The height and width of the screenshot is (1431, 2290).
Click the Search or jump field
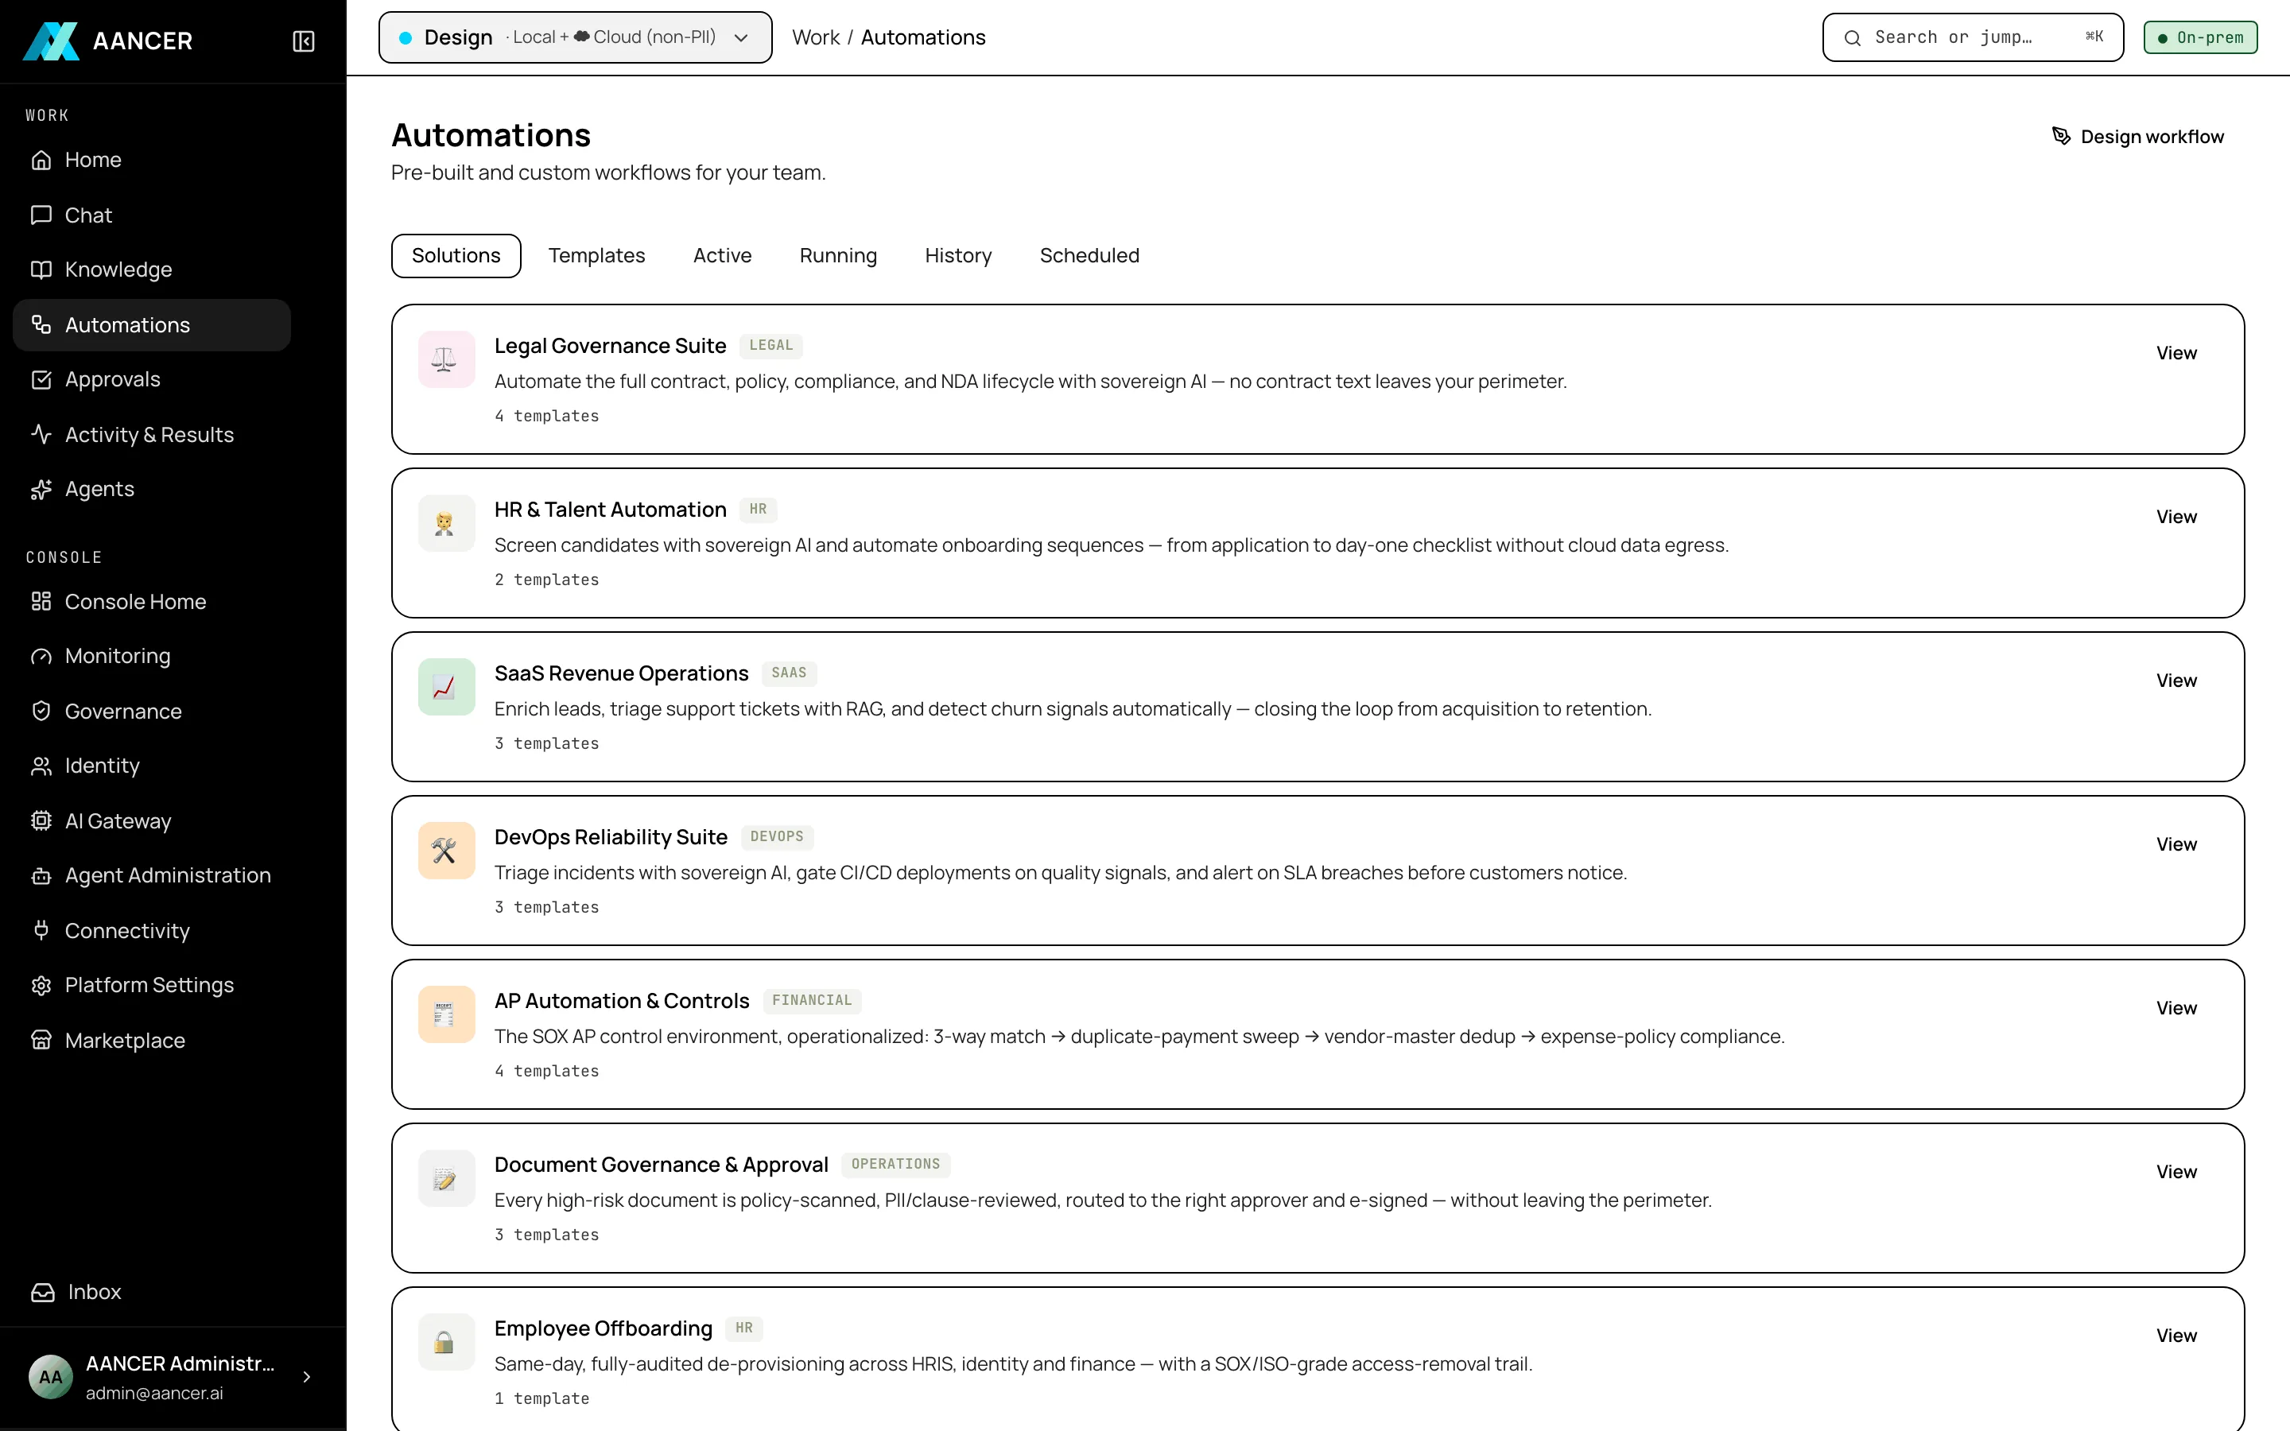(1973, 38)
